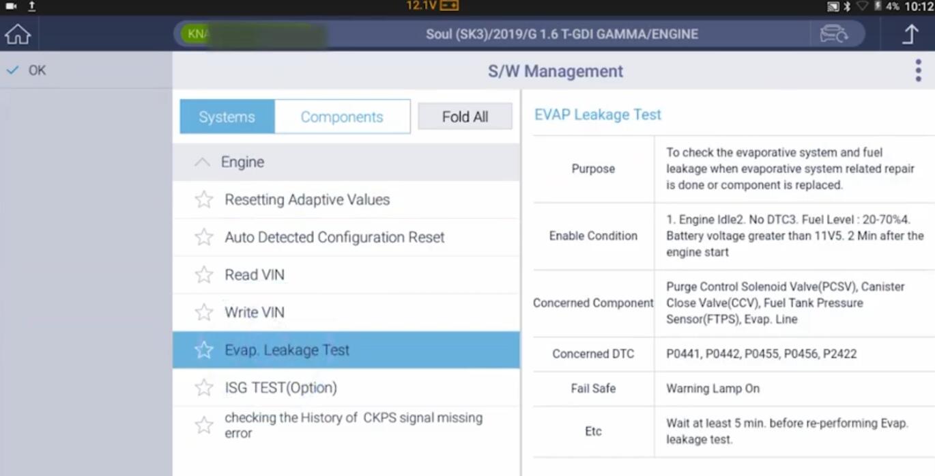Click the Enable Condition label
The width and height of the screenshot is (935, 476).
(x=593, y=236)
